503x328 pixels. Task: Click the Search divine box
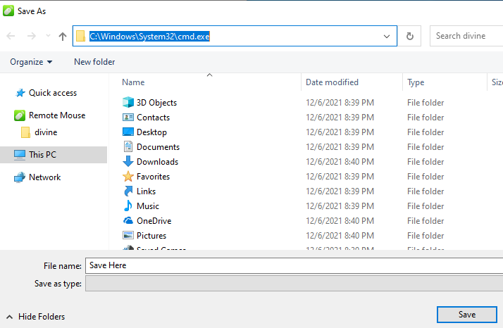[466, 36]
